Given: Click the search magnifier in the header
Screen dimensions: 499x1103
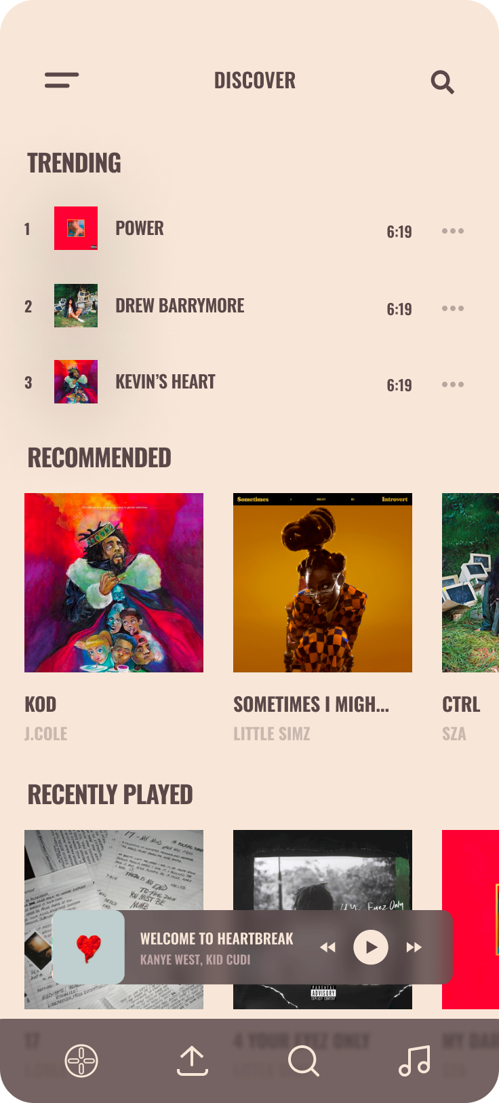Looking at the screenshot, I should pos(443,82).
